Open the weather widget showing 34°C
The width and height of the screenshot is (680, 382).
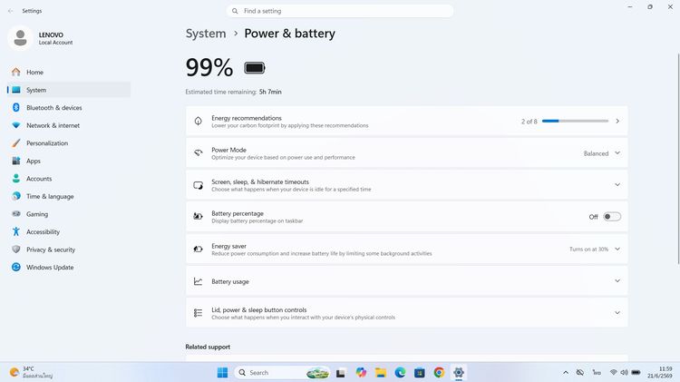pos(31,372)
